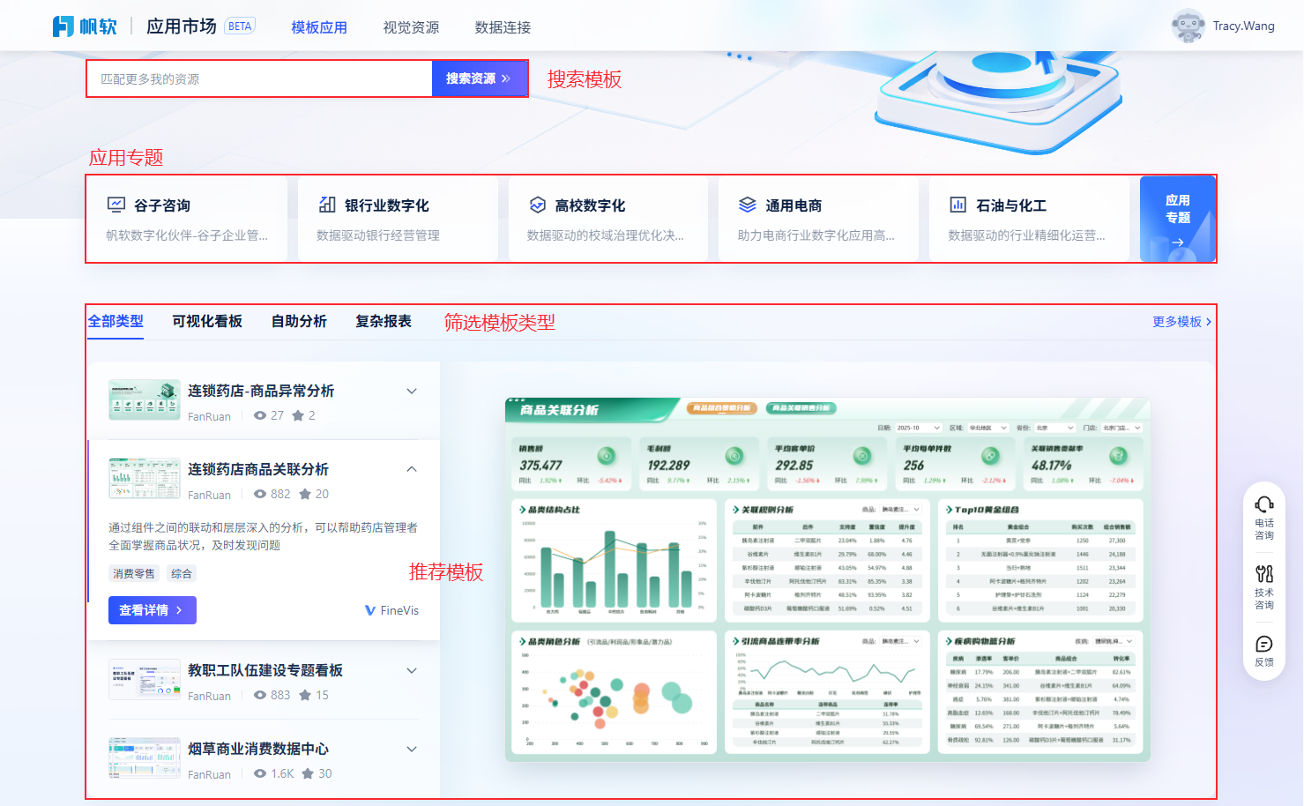Viewport: 1304px width, 806px height.
Task: Select 复杂报表 filter tab
Action: click(x=384, y=321)
